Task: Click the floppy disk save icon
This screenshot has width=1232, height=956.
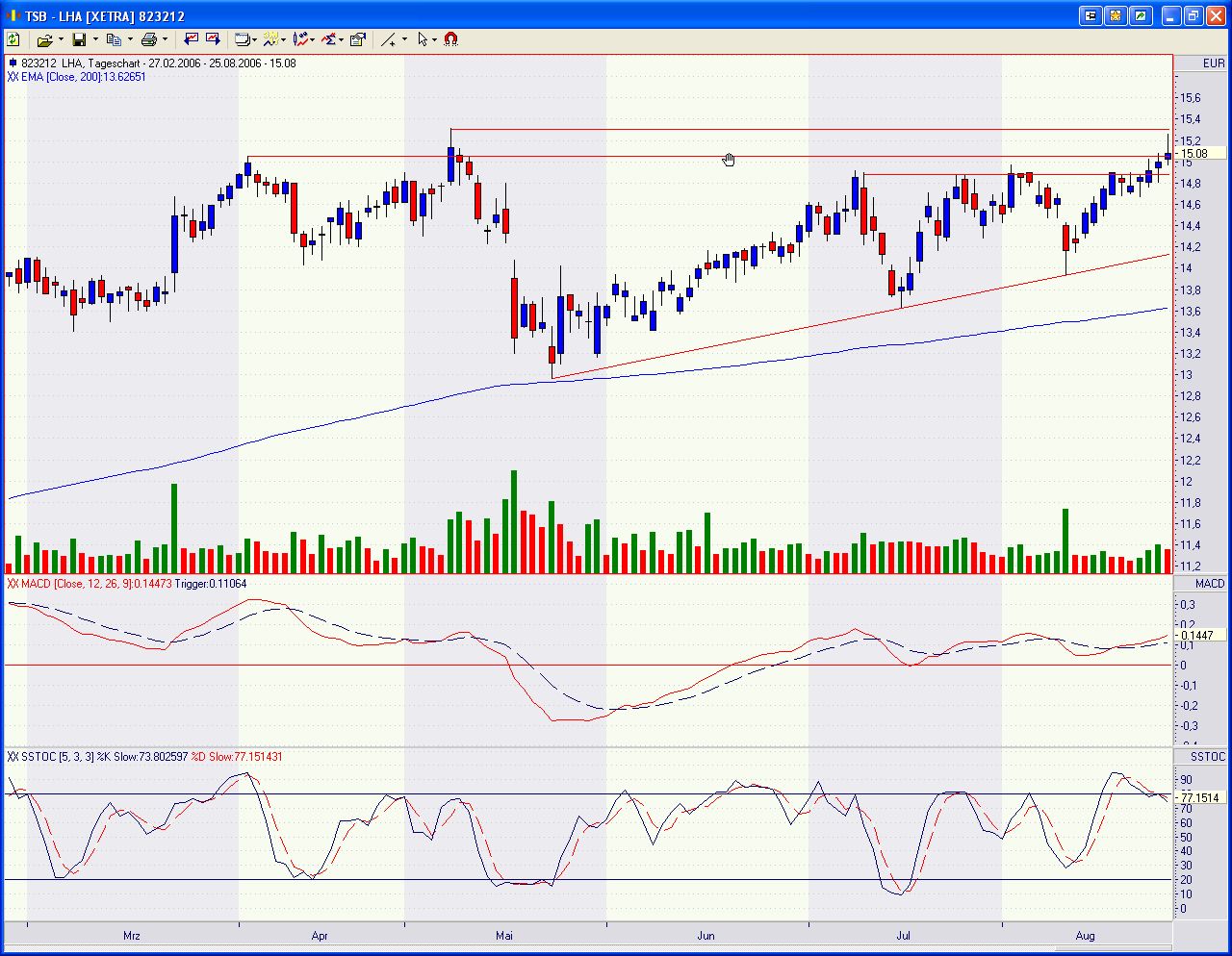Action: coord(79,39)
